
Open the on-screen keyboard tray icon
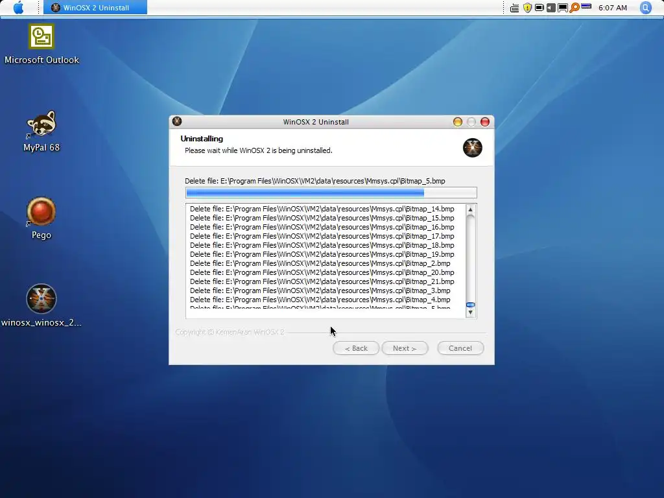point(514,8)
